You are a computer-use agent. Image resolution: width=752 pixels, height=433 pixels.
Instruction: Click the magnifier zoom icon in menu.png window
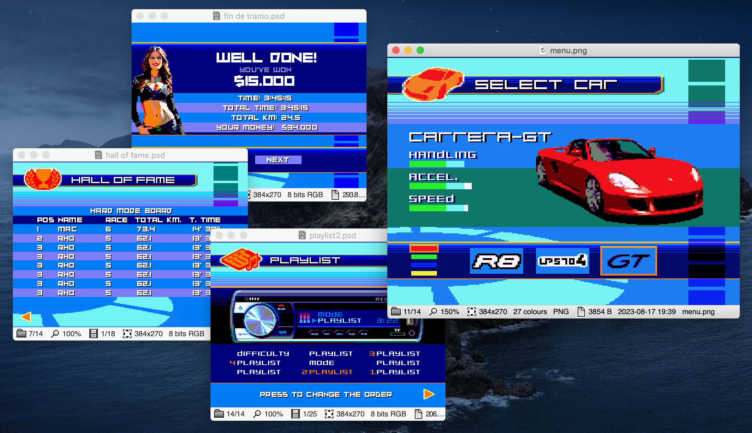coord(433,311)
